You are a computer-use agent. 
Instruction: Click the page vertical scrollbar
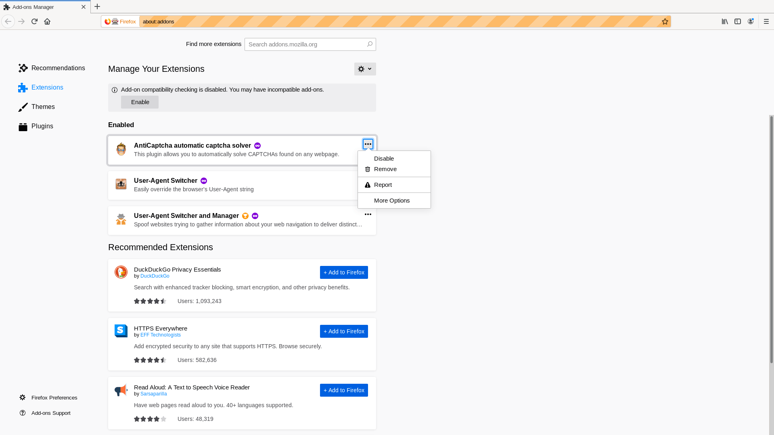coord(772,239)
